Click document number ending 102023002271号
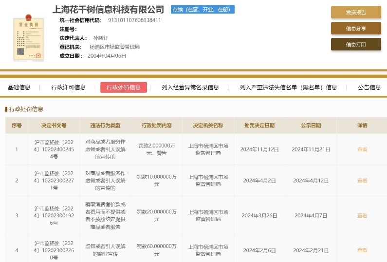This screenshot has height=262, width=387. (x=54, y=180)
